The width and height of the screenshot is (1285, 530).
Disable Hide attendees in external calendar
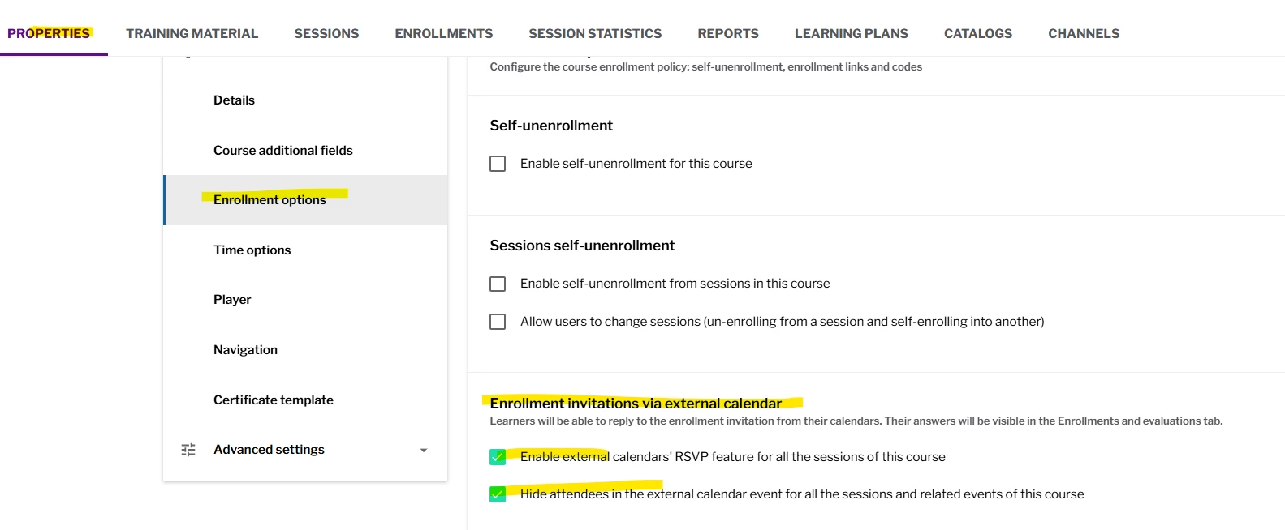[x=498, y=494]
